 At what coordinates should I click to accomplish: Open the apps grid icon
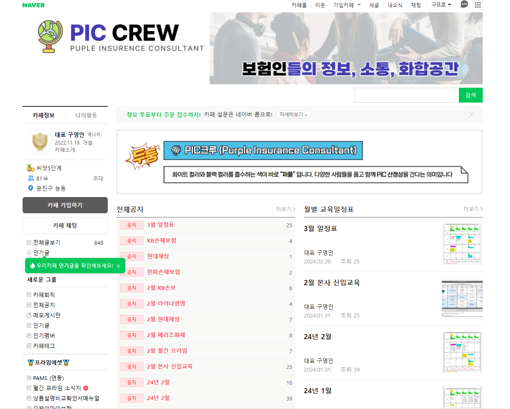click(x=478, y=5)
